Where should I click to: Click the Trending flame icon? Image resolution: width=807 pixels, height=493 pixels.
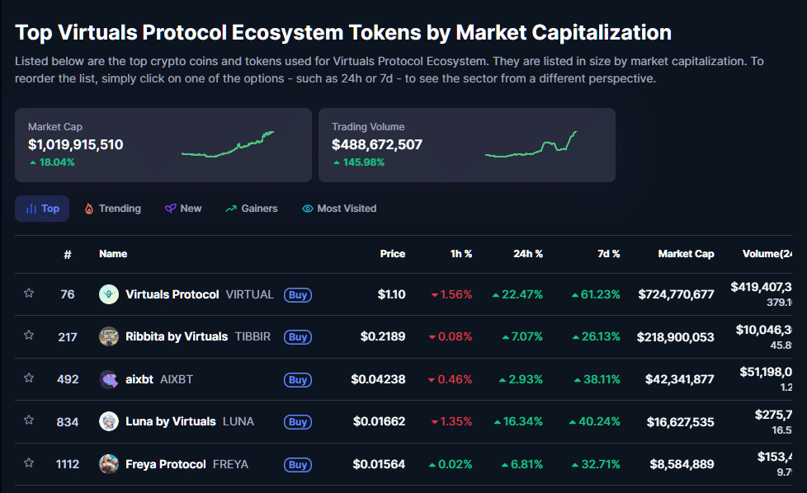pyautogui.click(x=89, y=208)
